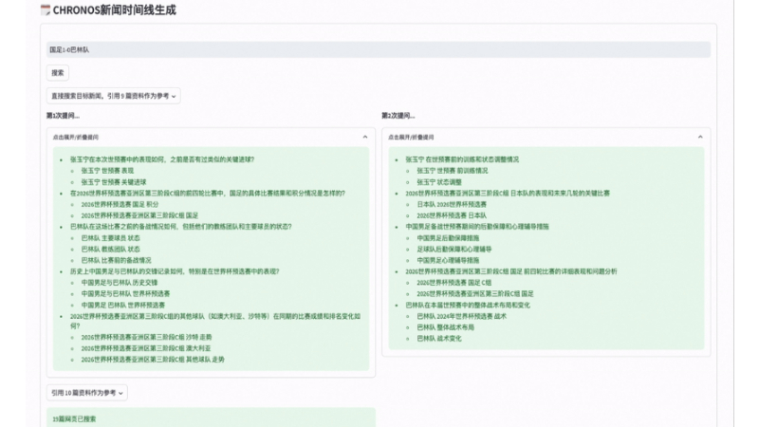Select keyword 第三阶段C组 澳大利亚
This screenshot has width=759, height=427.
pos(146,348)
